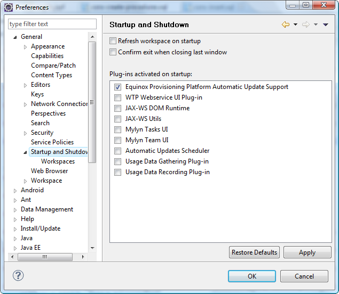
Task: Uncheck Equinox Provisioning Platform Automatic Update Support
Action: (x=117, y=87)
